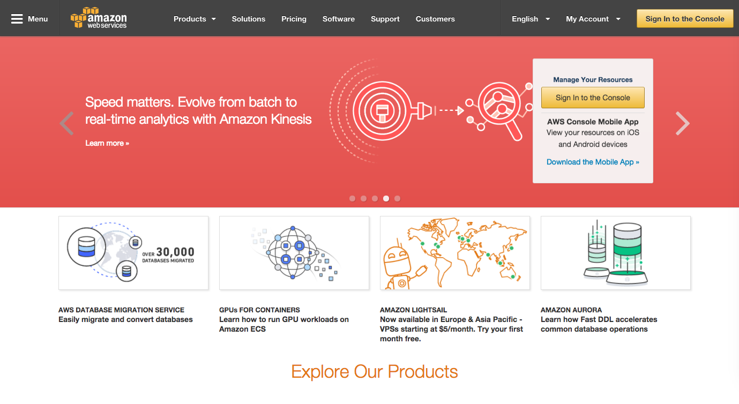Viewport: 739px width, 404px height.
Task: Open the English language dropdown
Action: (531, 19)
